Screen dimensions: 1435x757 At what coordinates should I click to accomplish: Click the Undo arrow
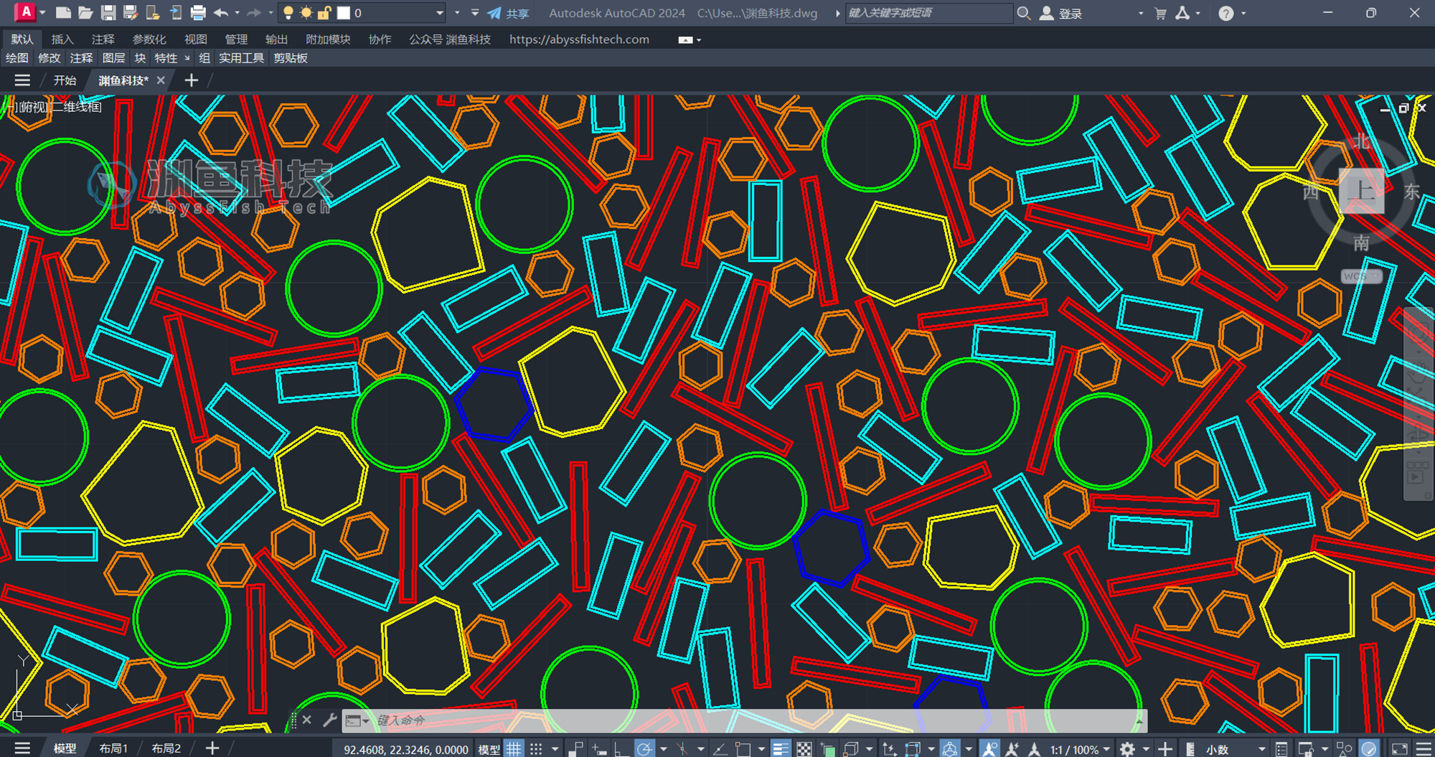[221, 13]
